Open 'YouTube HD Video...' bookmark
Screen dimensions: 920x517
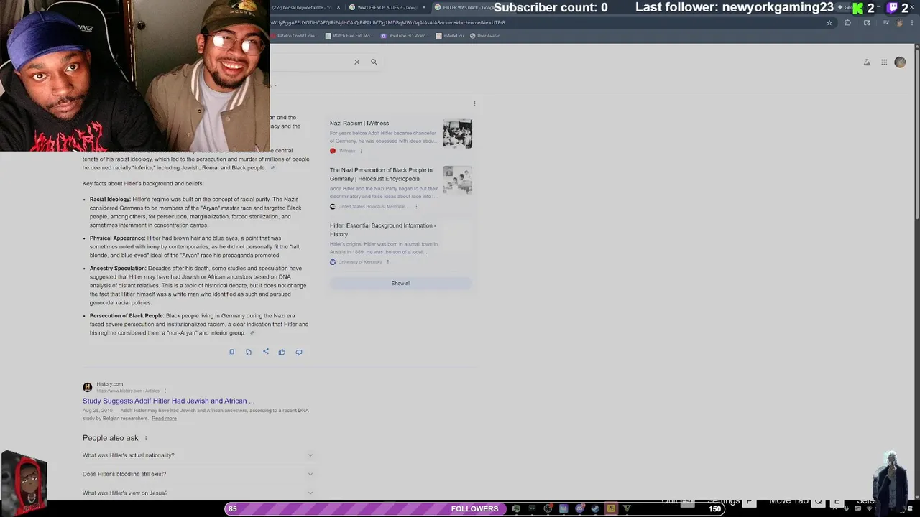click(x=405, y=36)
